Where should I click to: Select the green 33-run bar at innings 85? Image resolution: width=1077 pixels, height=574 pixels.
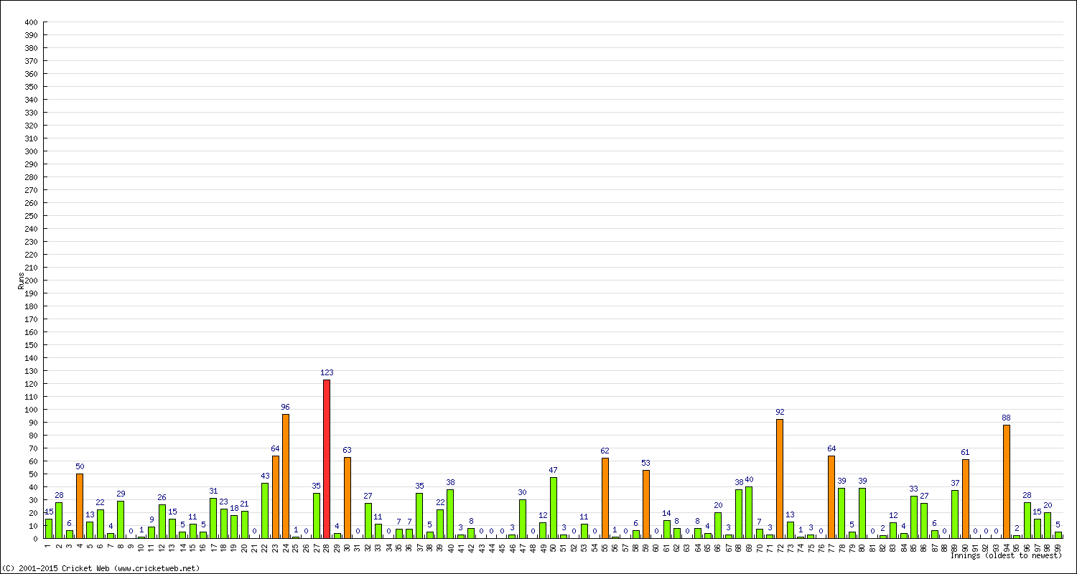(914, 517)
